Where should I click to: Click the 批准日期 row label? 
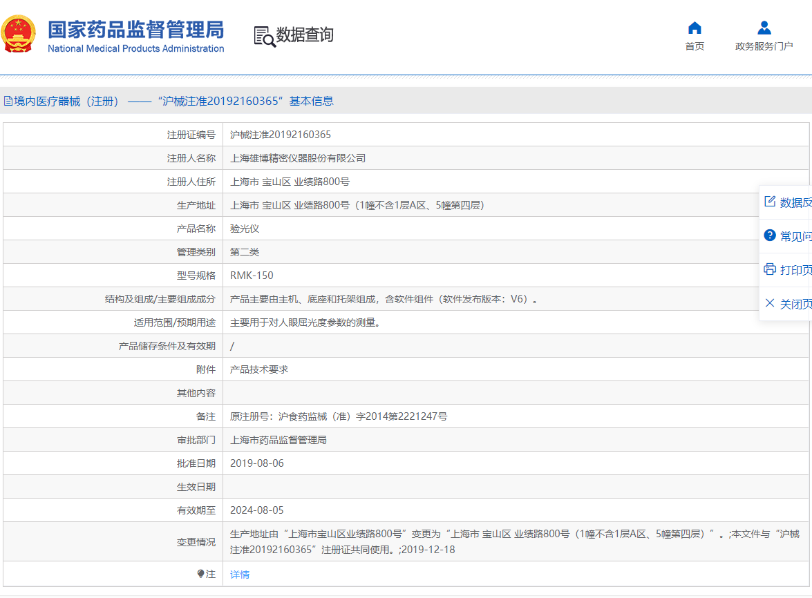196,463
